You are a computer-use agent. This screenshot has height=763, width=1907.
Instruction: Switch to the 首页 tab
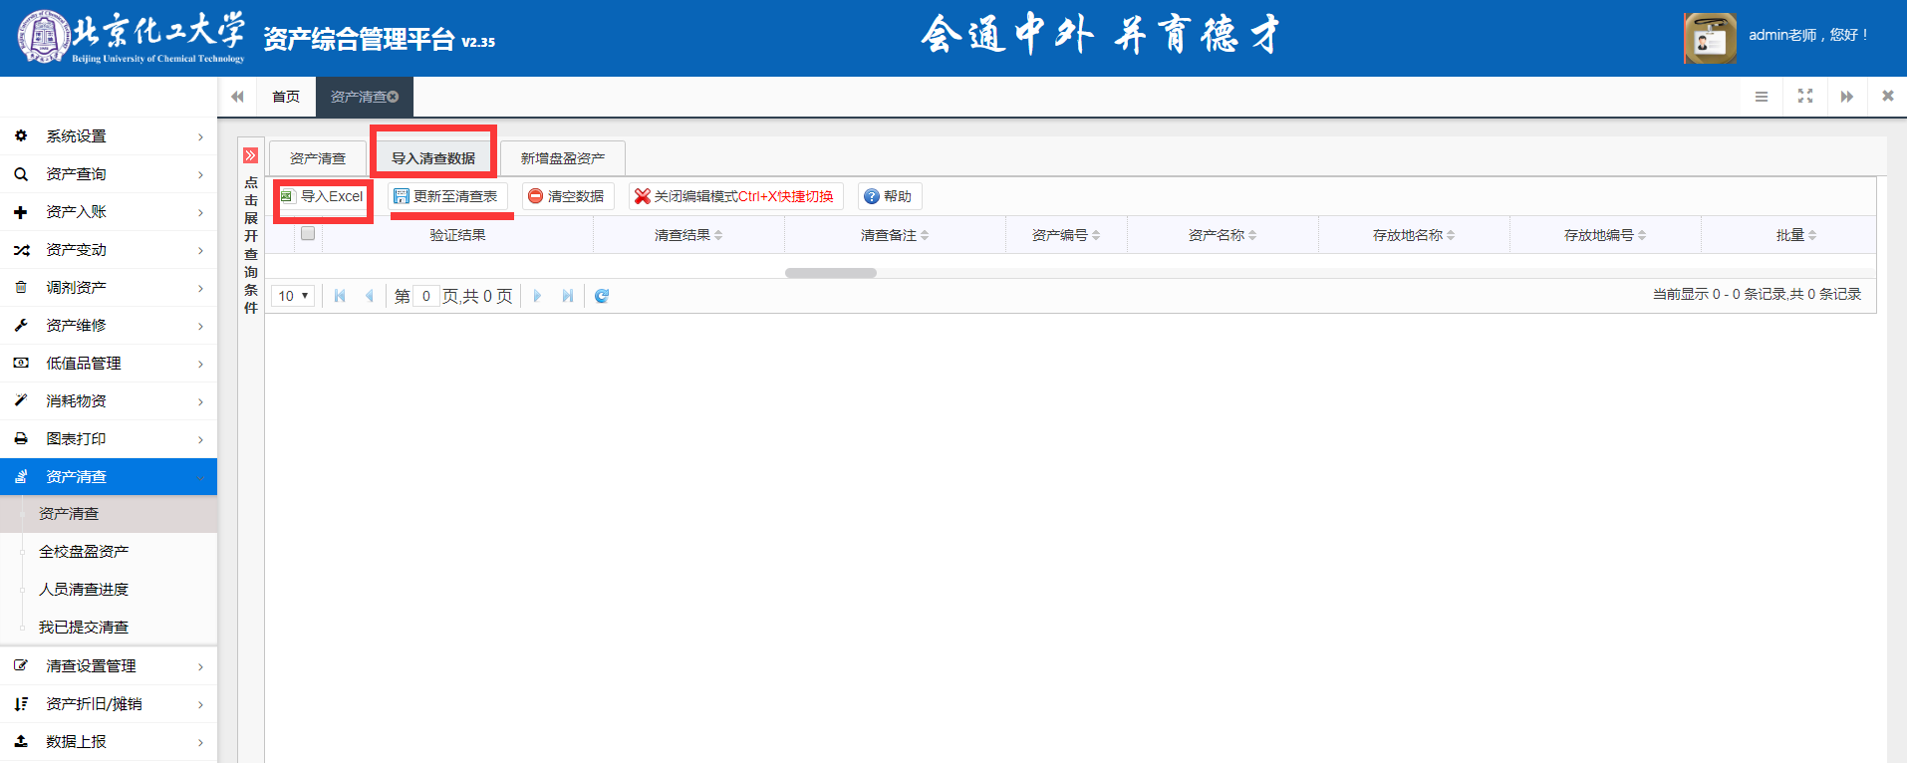click(286, 97)
